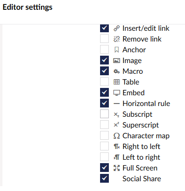Screen dimensions: 185x191
Task: Click the Full Screen arrows icon
Action: tap(117, 168)
